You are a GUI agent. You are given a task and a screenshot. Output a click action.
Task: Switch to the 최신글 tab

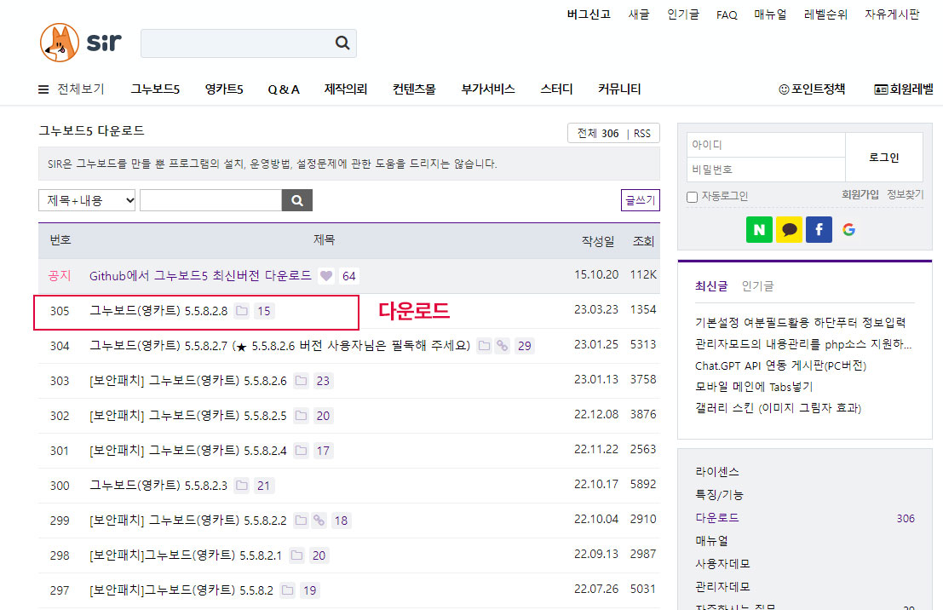tap(711, 286)
